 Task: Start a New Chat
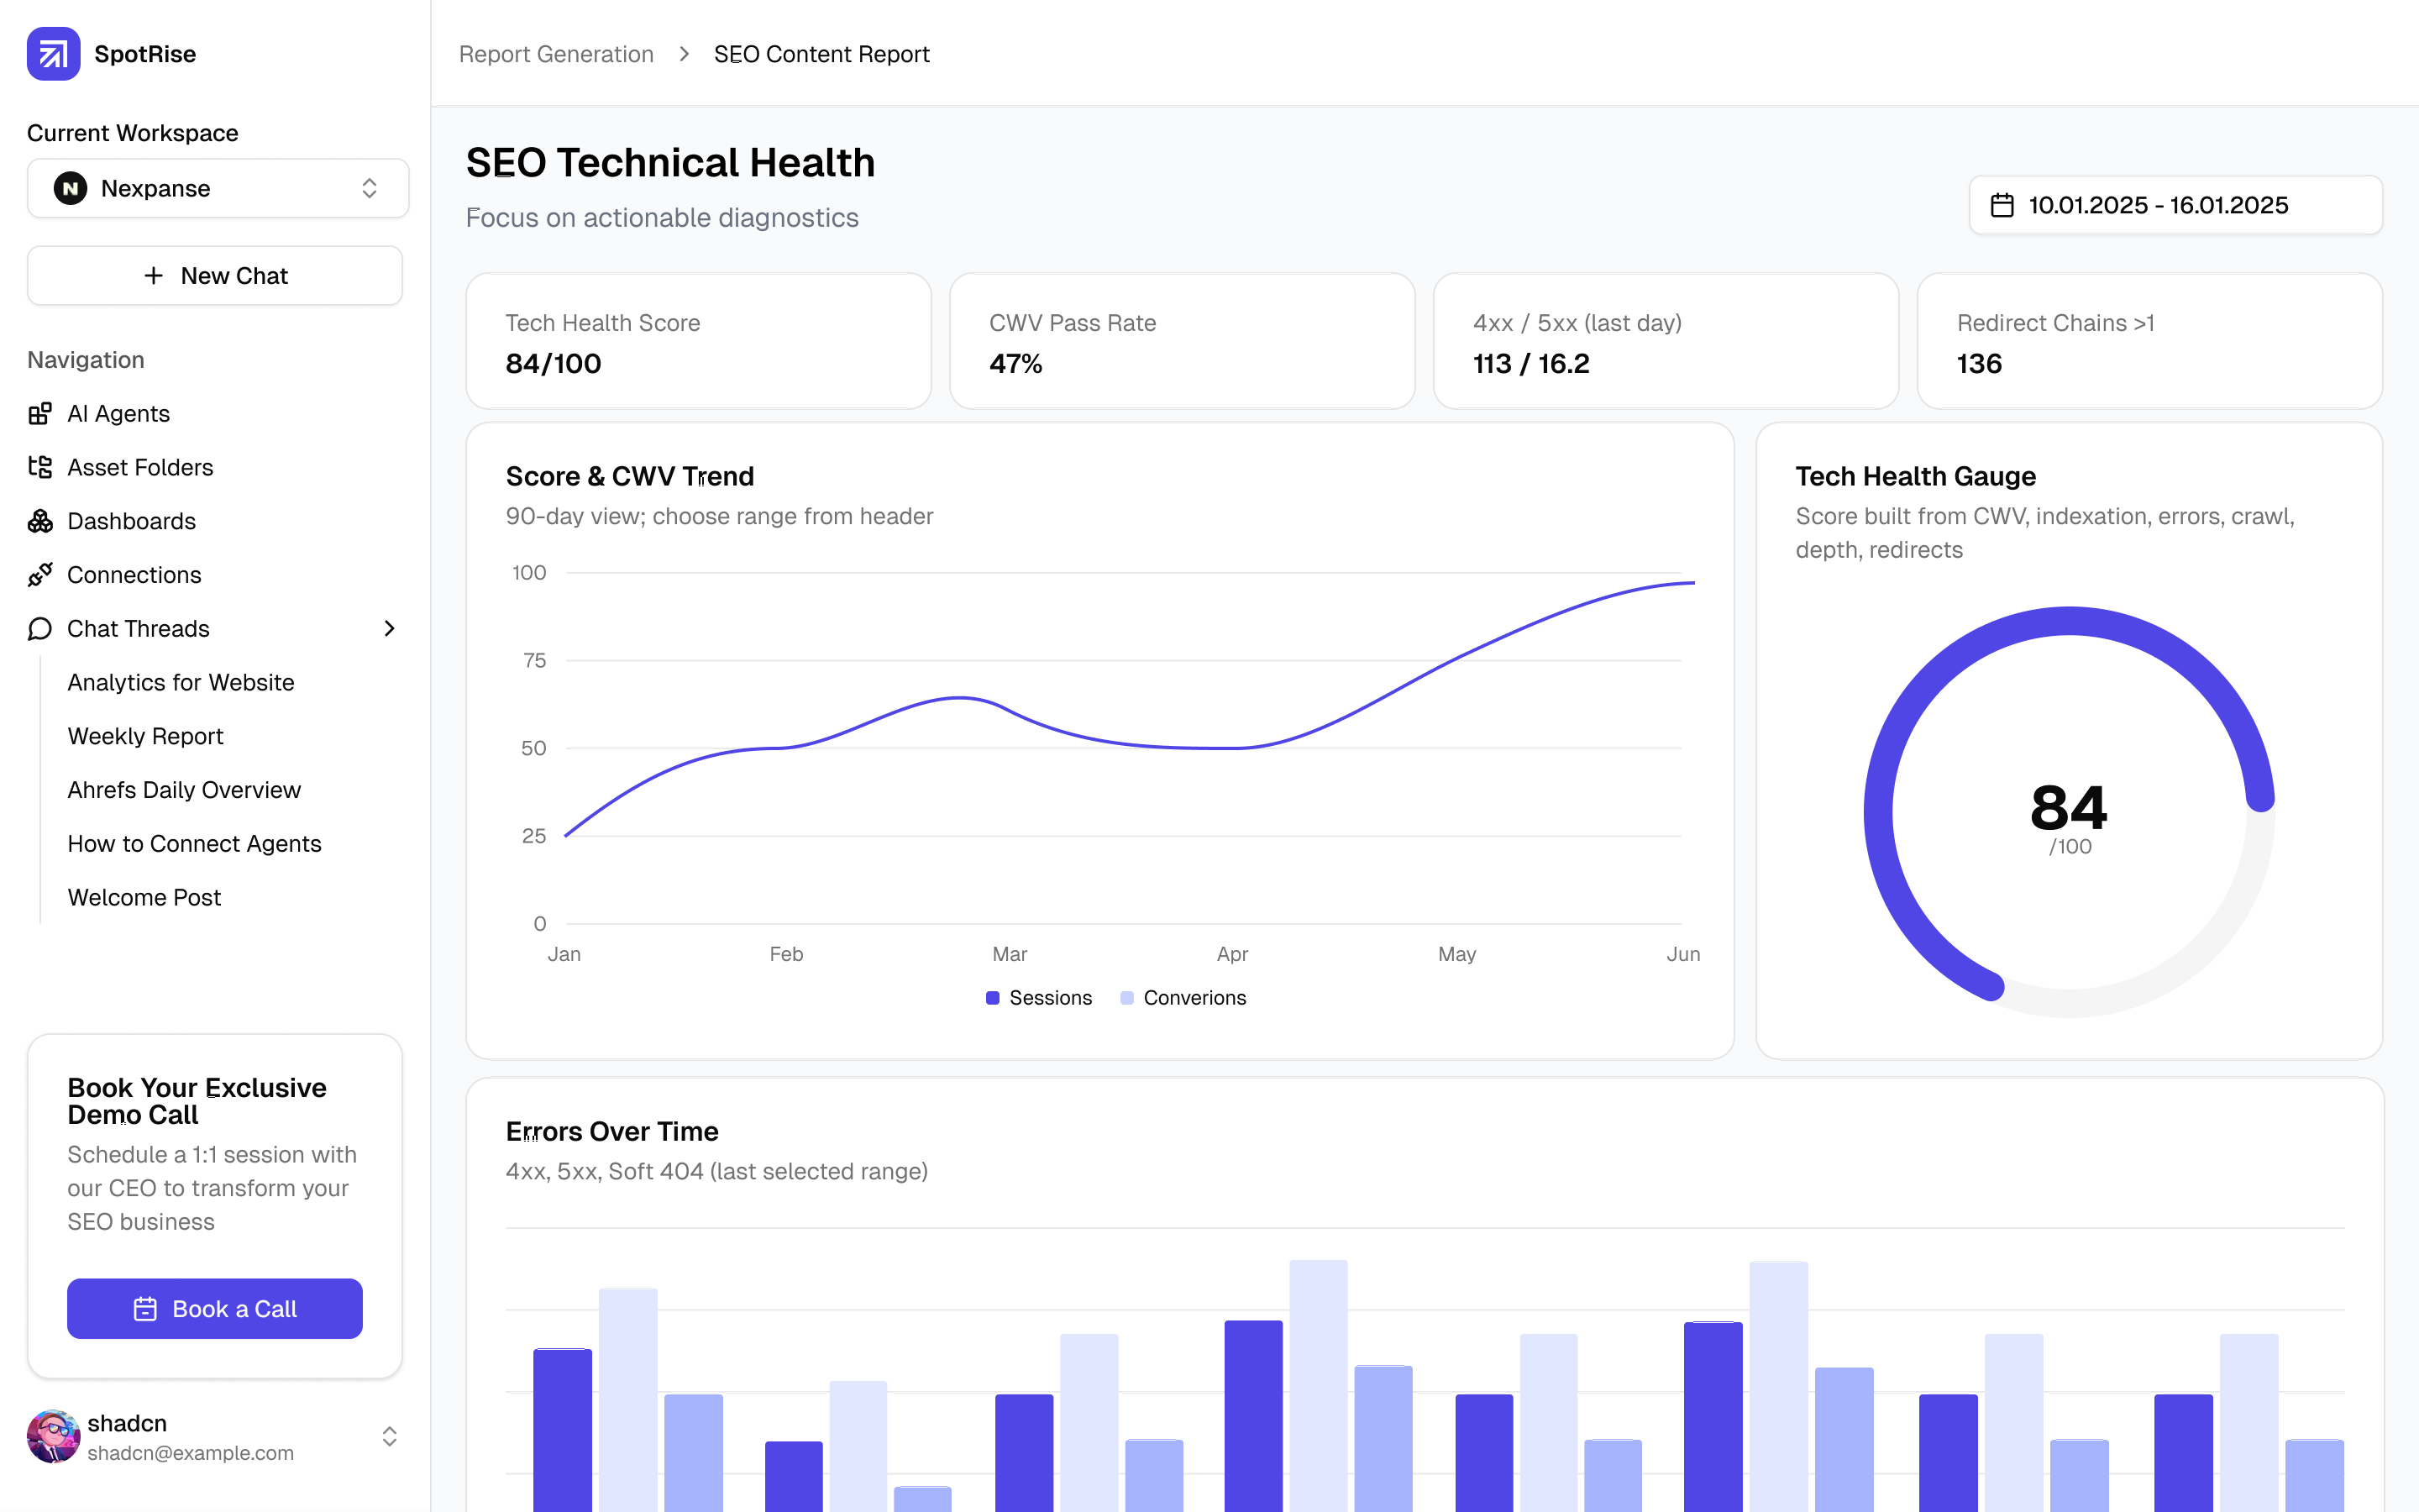click(215, 276)
